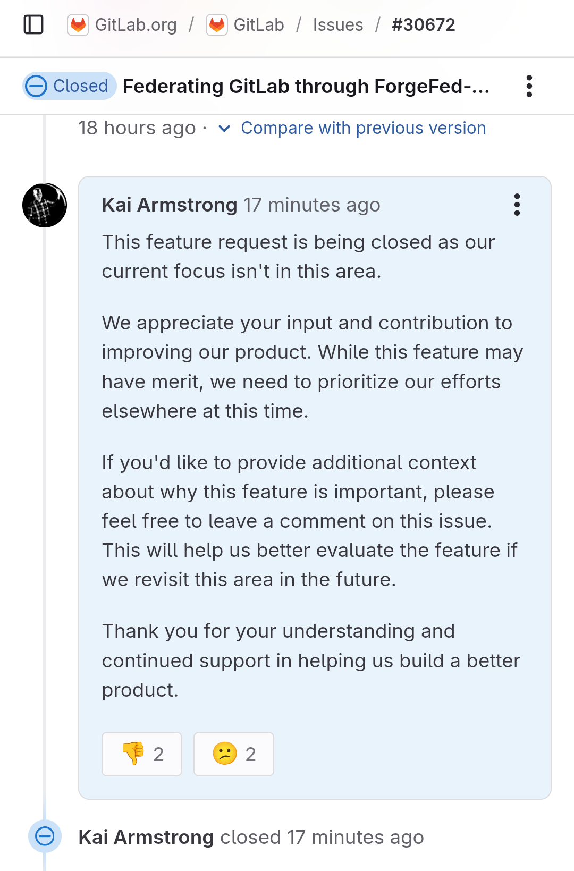This screenshot has height=871, width=574.
Task: Open Issues breadcrumb
Action: coord(338,25)
